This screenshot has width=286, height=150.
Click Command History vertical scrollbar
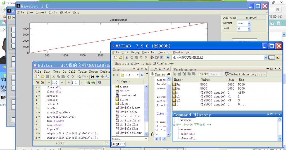click(x=280, y=128)
